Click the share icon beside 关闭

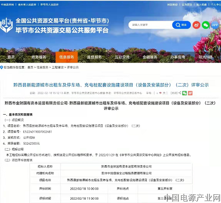(x=180, y=93)
